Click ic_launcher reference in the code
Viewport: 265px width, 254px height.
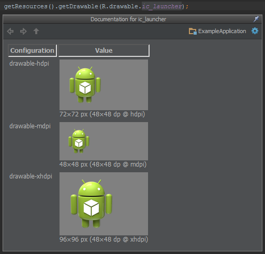(x=162, y=6)
